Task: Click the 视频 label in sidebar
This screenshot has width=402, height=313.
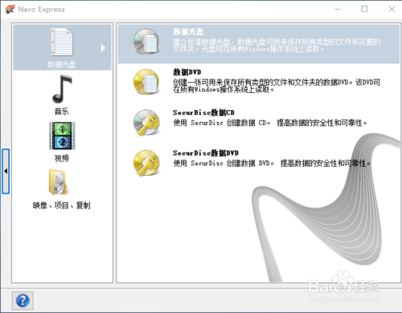Action: pos(62,158)
